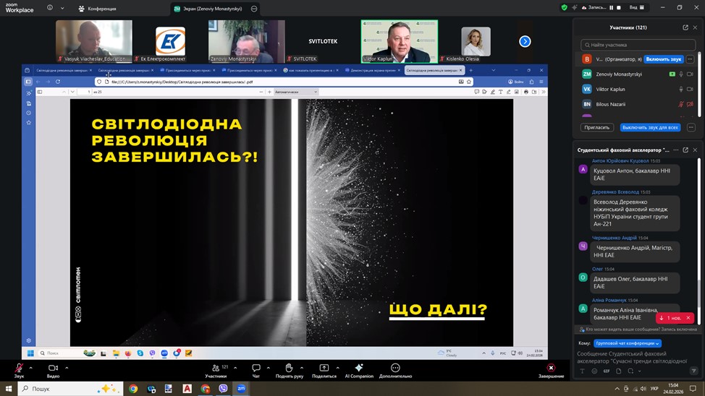
Task: Open Групповой чат конференции recipient dropdown
Action: click(x=628, y=343)
